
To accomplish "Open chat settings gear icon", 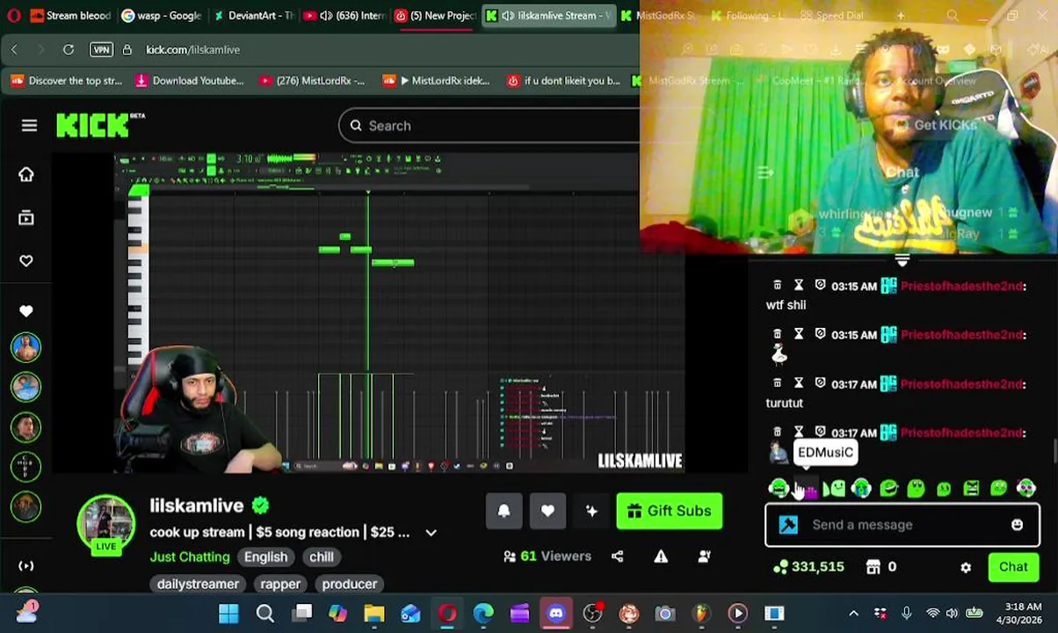I will (x=966, y=567).
